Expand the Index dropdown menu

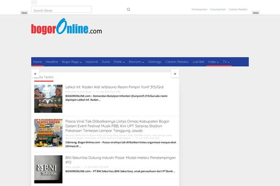pyautogui.click(x=213, y=62)
